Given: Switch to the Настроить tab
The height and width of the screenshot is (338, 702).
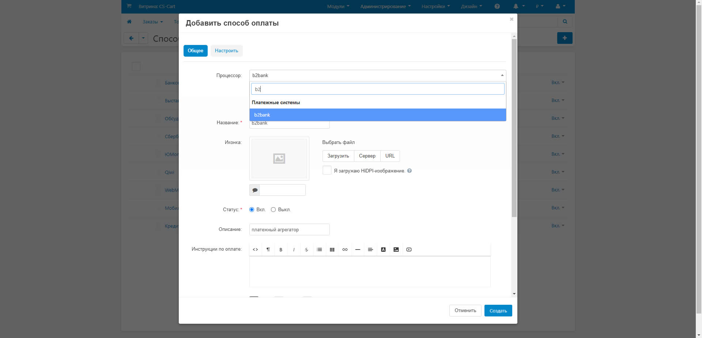Looking at the screenshot, I should (226, 51).
